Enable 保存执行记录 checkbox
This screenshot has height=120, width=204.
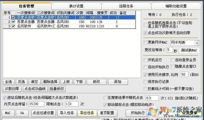coord(145,82)
